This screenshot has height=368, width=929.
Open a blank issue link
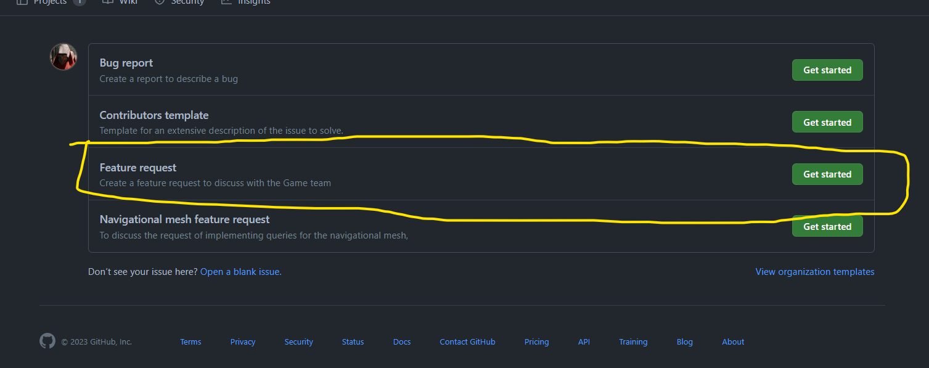click(x=241, y=272)
